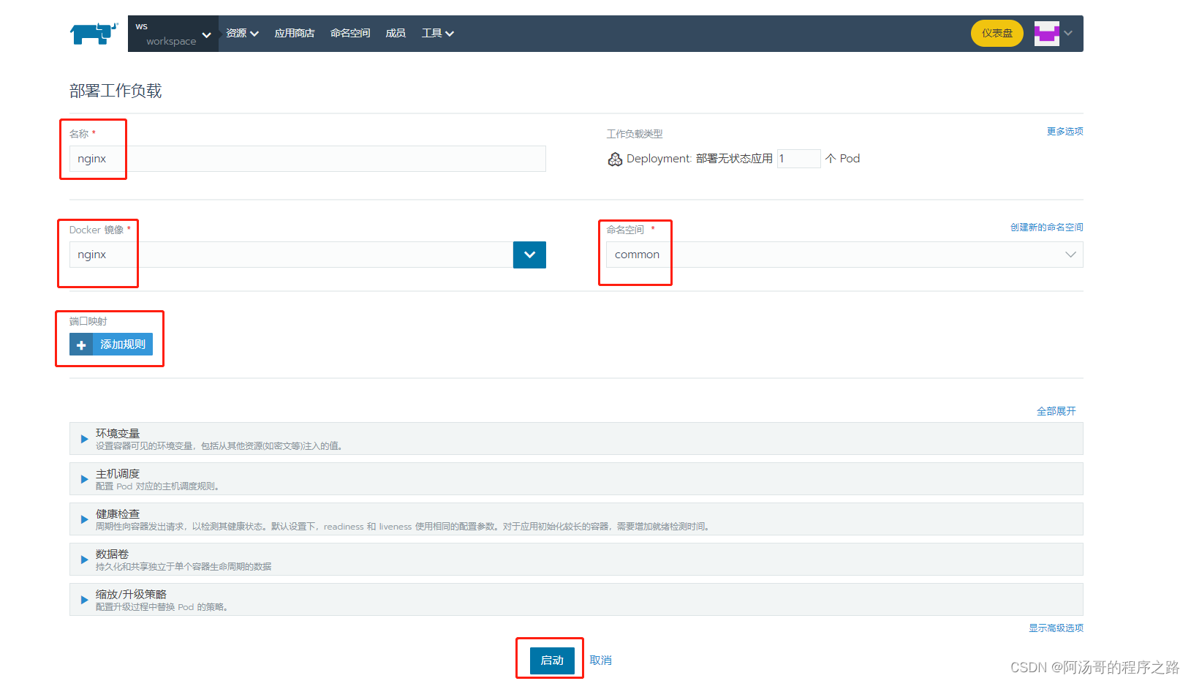Focus the 名称 input field containing nginx
The image size is (1191, 681).
point(308,159)
